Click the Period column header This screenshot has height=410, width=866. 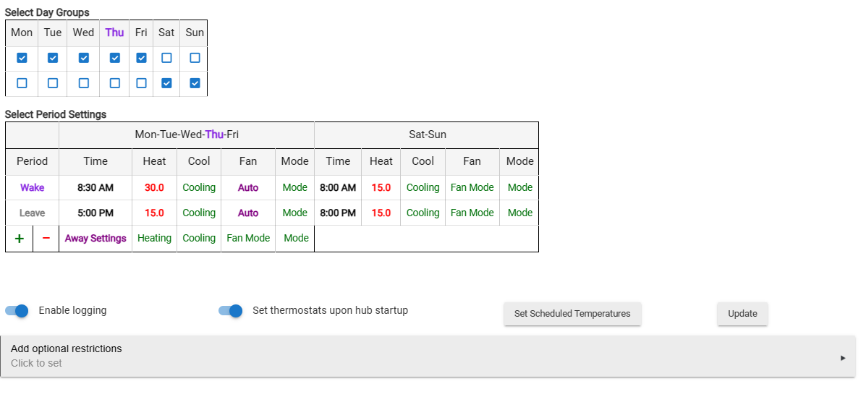[32, 161]
